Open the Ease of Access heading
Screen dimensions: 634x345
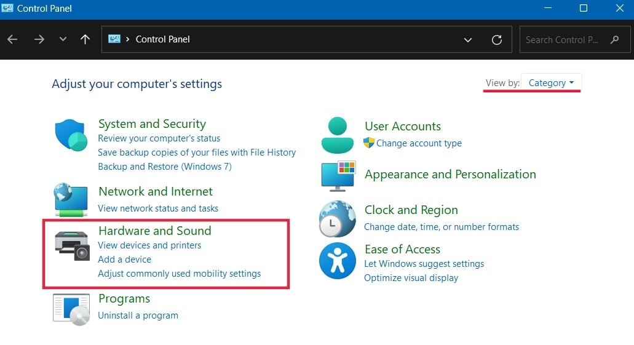point(402,249)
